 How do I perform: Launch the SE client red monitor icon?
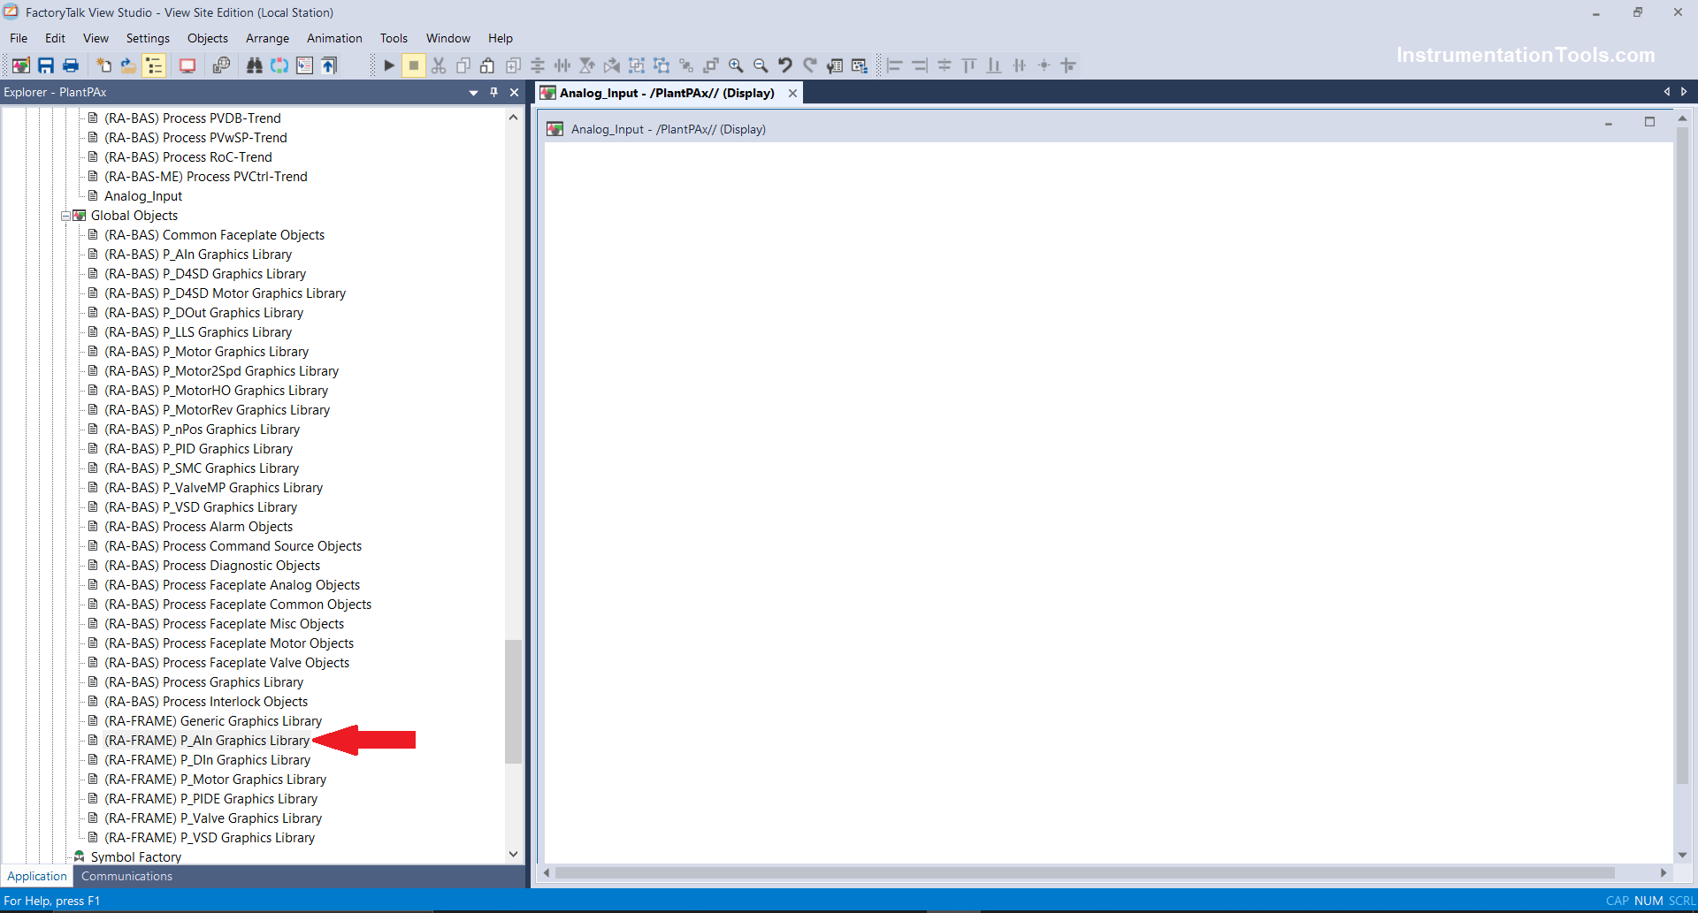[187, 65]
